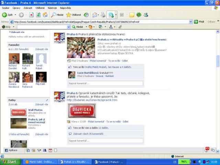
Task: Click the calendar events icon in the bottom bar
Action: click(x=50, y=151)
